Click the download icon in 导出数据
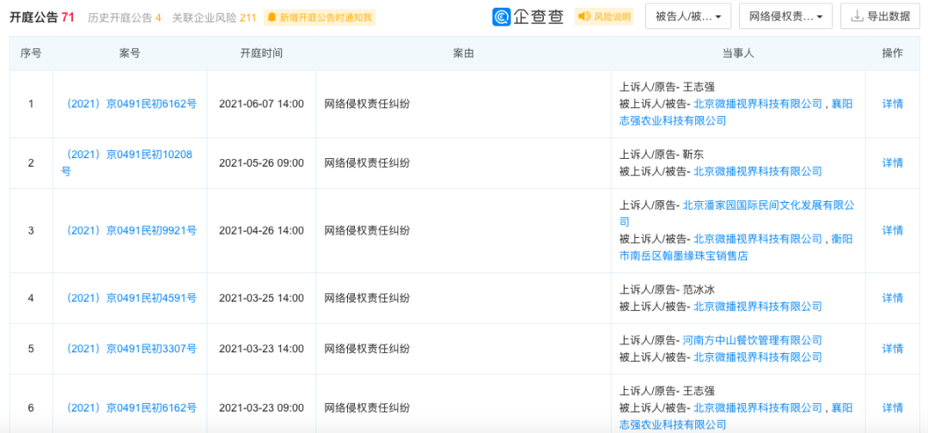Image resolution: width=928 pixels, height=433 pixels. (857, 16)
